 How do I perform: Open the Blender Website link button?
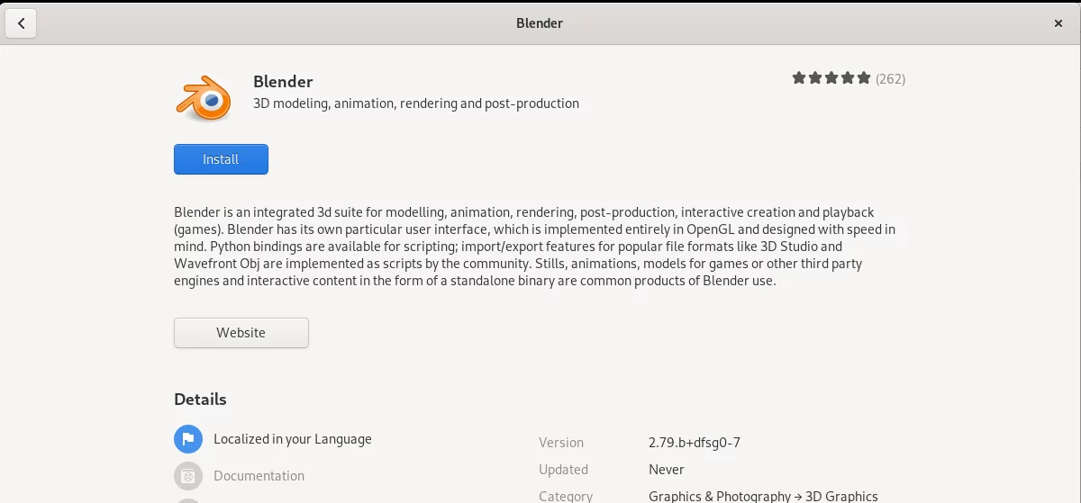click(x=241, y=333)
